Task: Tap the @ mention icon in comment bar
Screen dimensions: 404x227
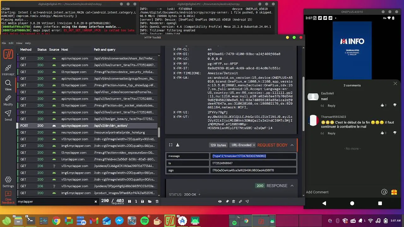Action: click(x=384, y=192)
